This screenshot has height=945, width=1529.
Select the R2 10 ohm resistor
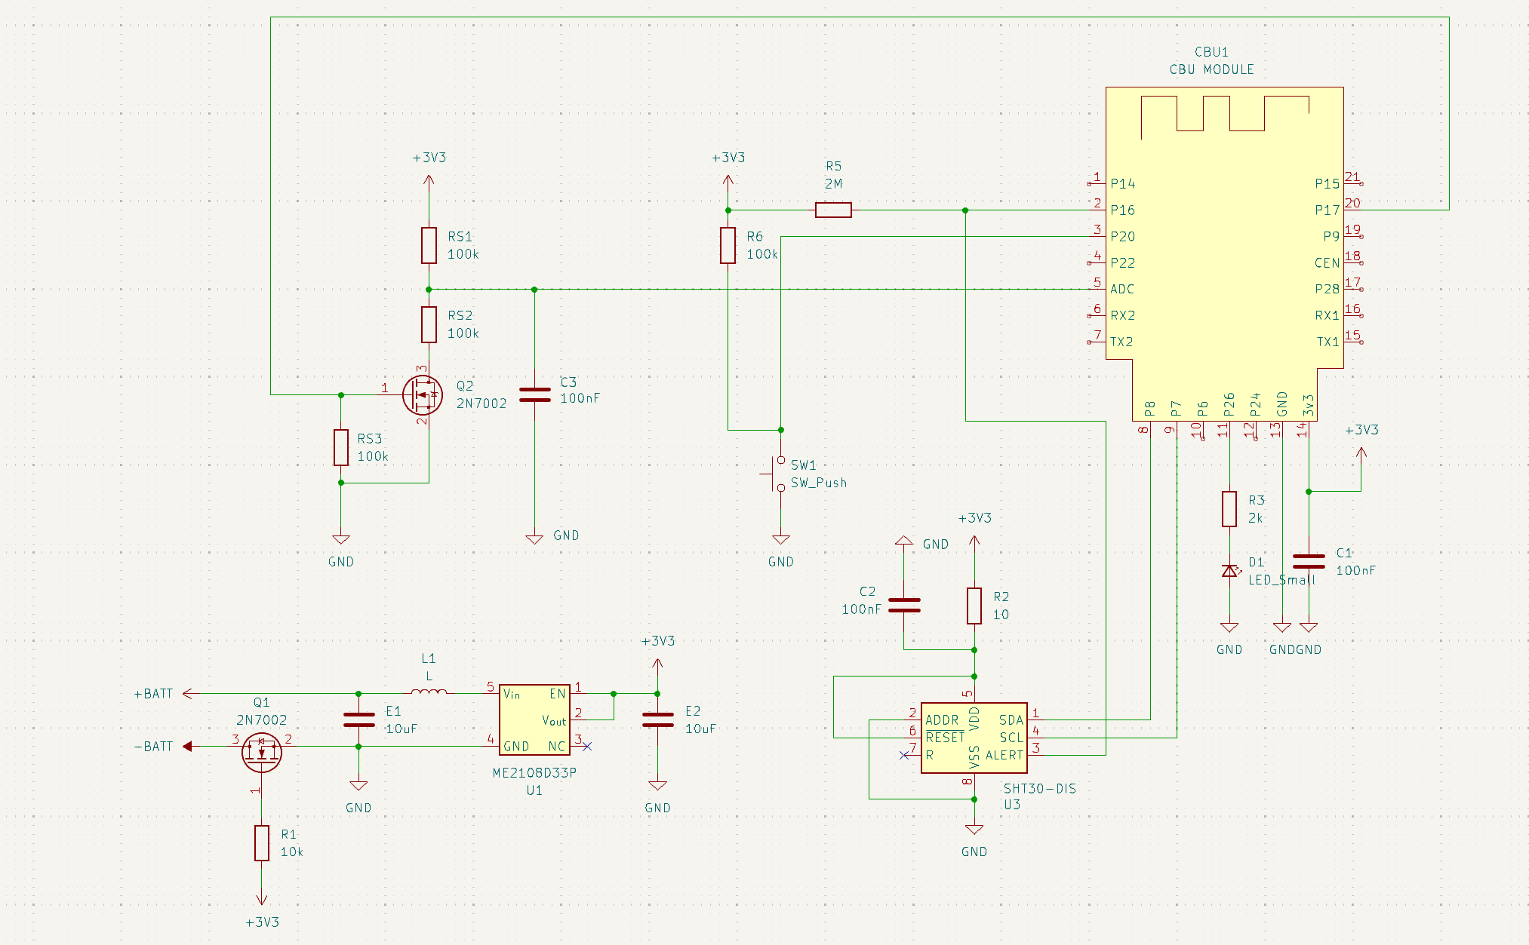click(x=974, y=606)
